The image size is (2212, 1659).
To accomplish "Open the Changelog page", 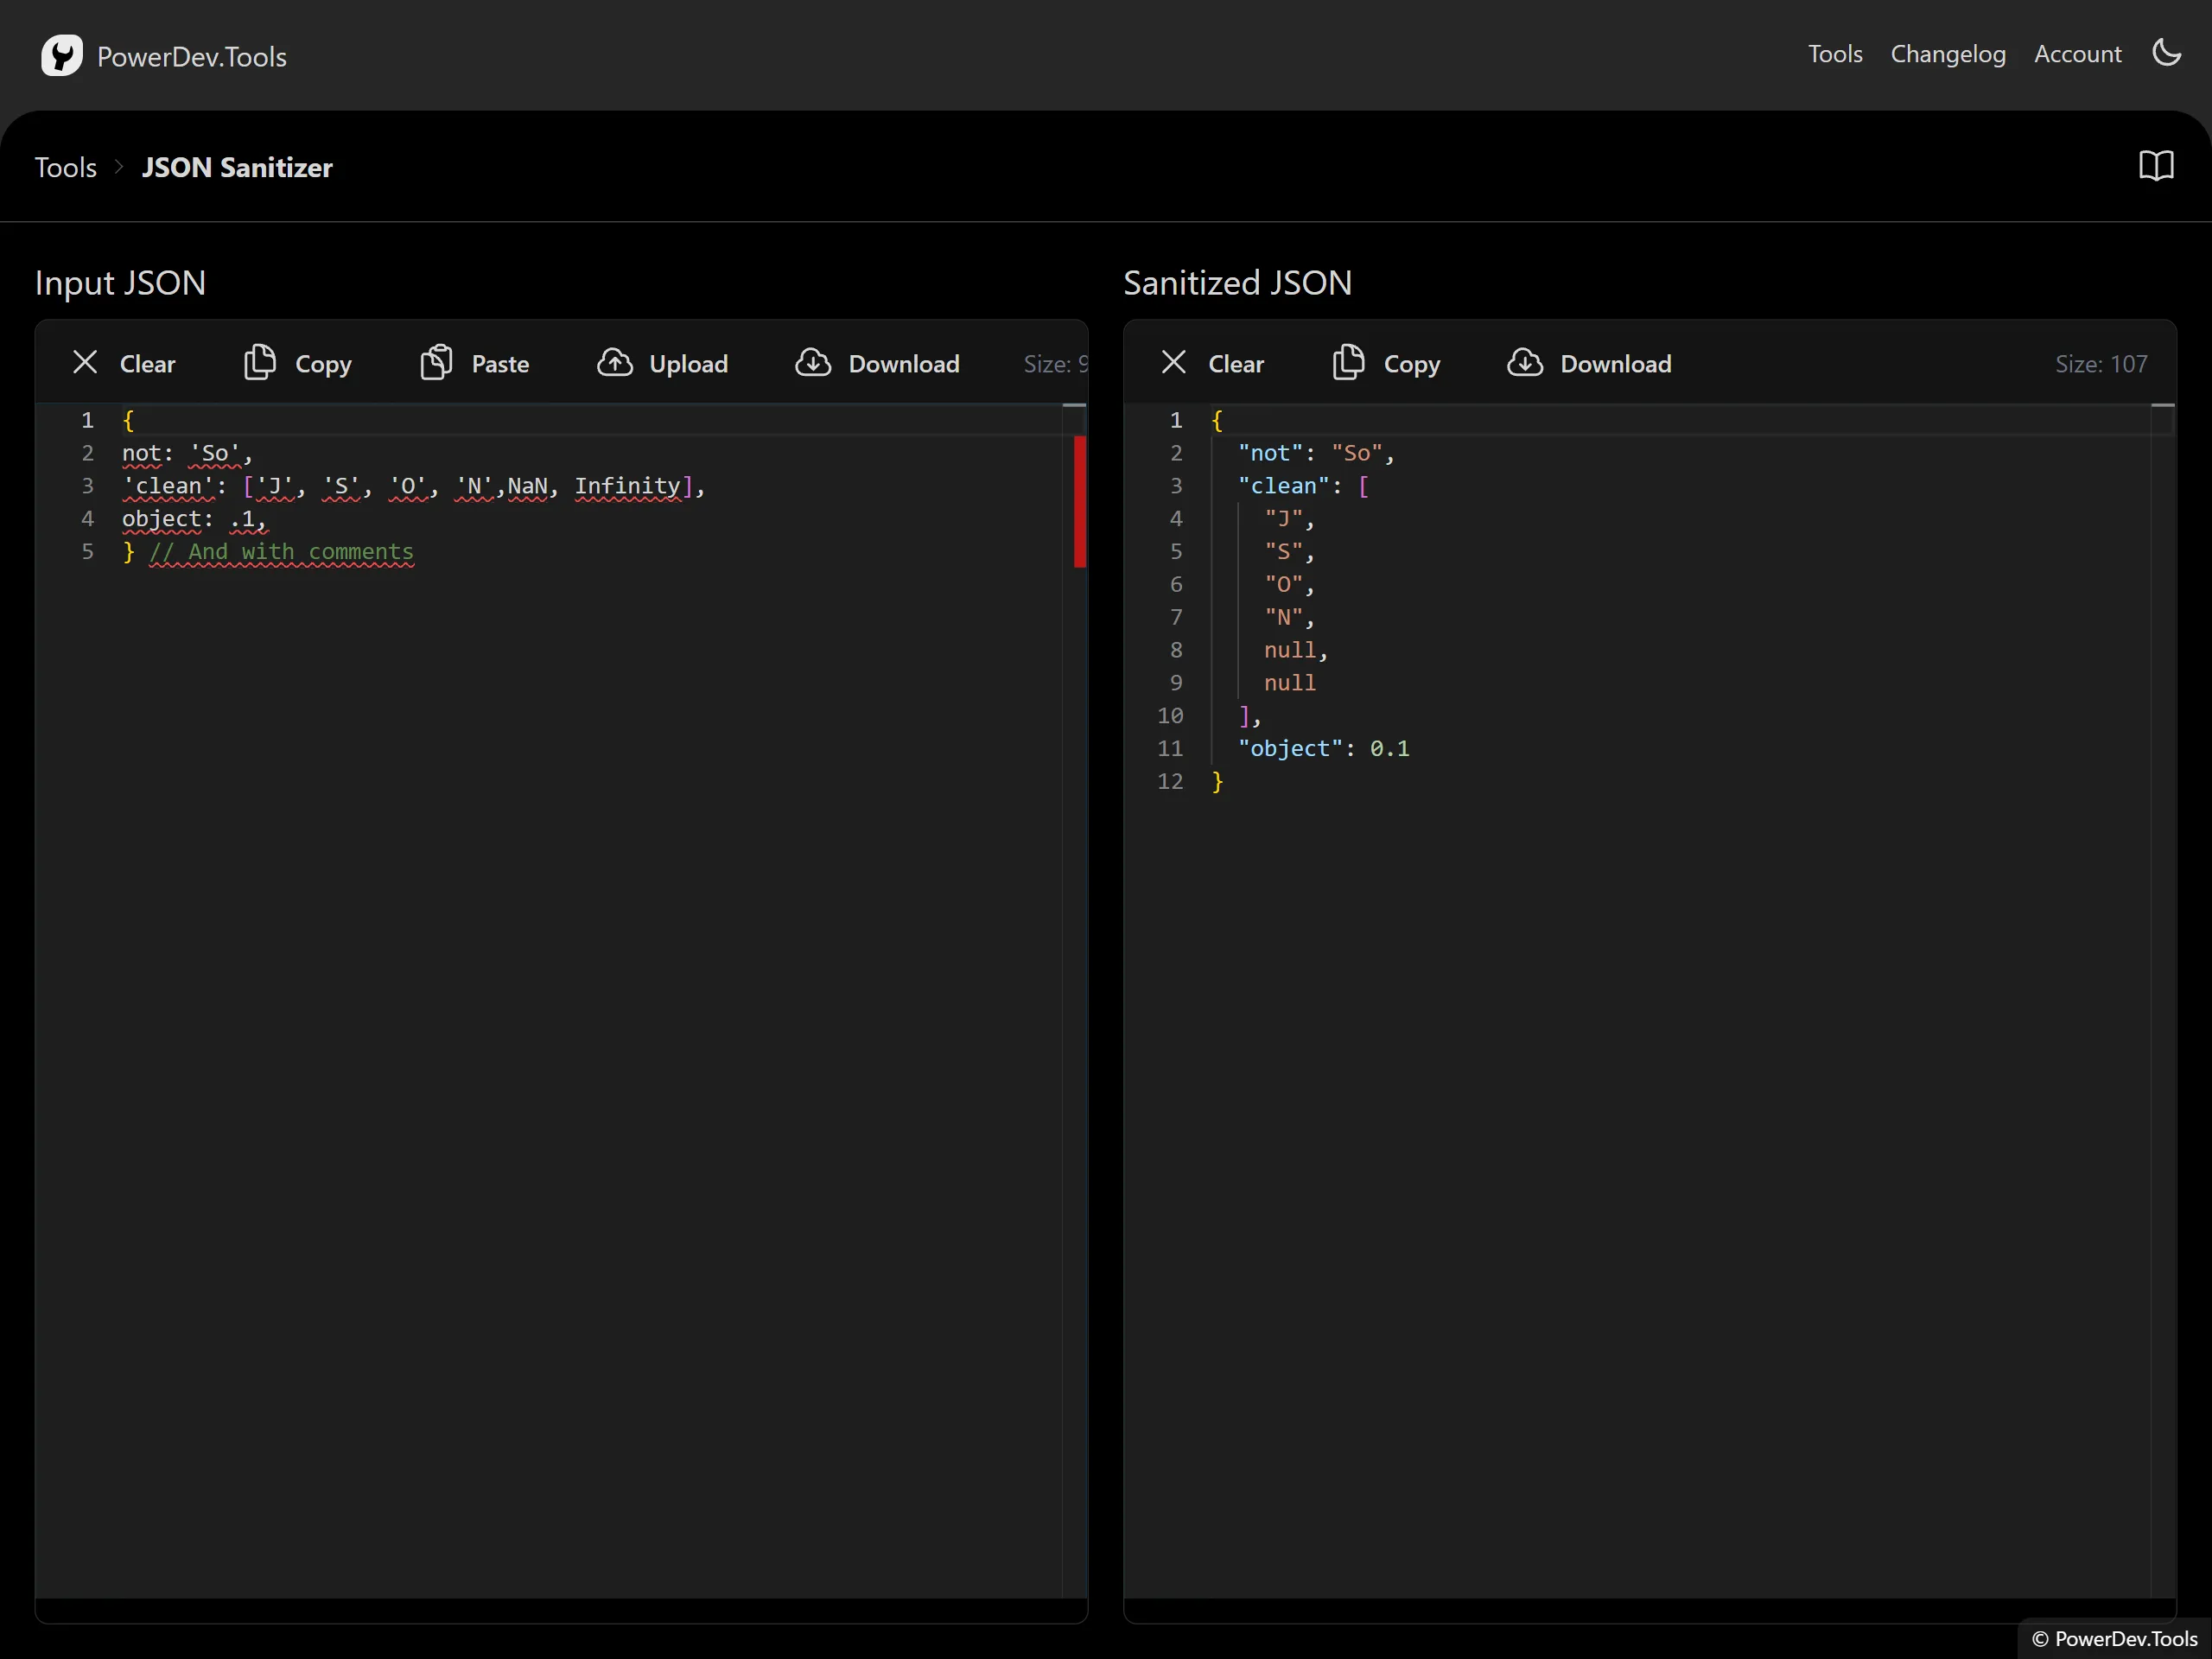I will point(1947,54).
